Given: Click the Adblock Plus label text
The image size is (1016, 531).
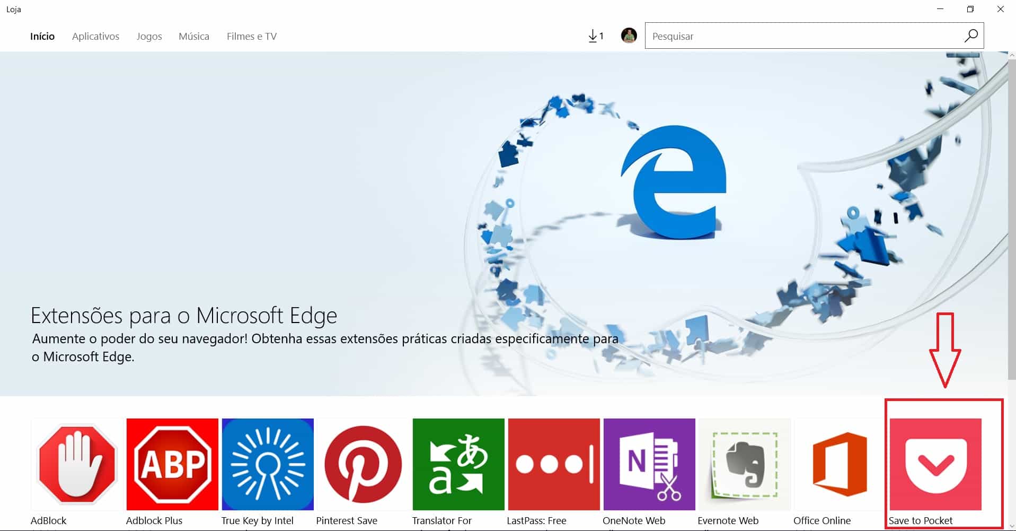Looking at the screenshot, I should click(154, 520).
